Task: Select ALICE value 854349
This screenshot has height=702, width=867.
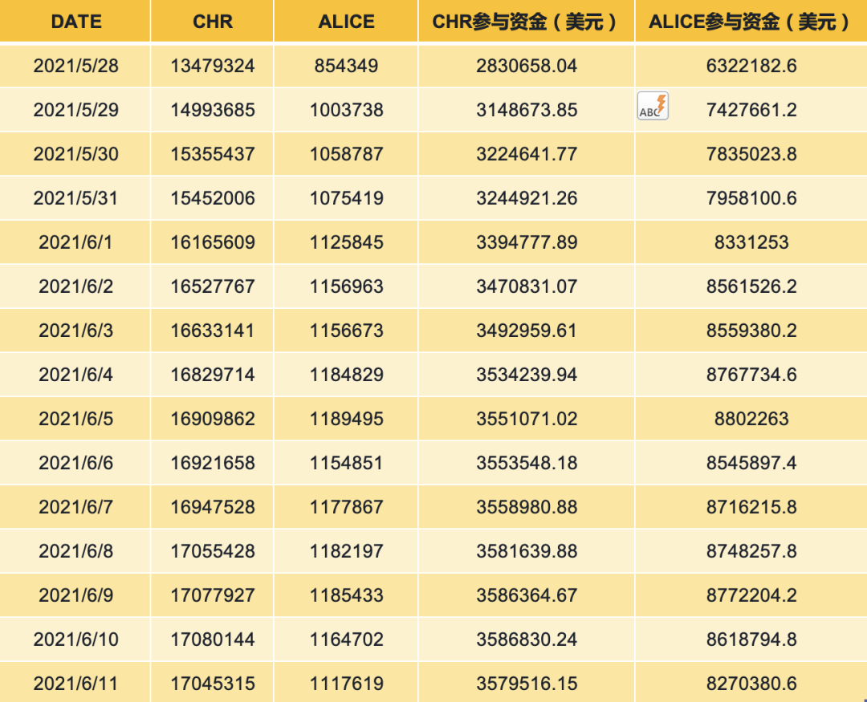Action: (346, 66)
